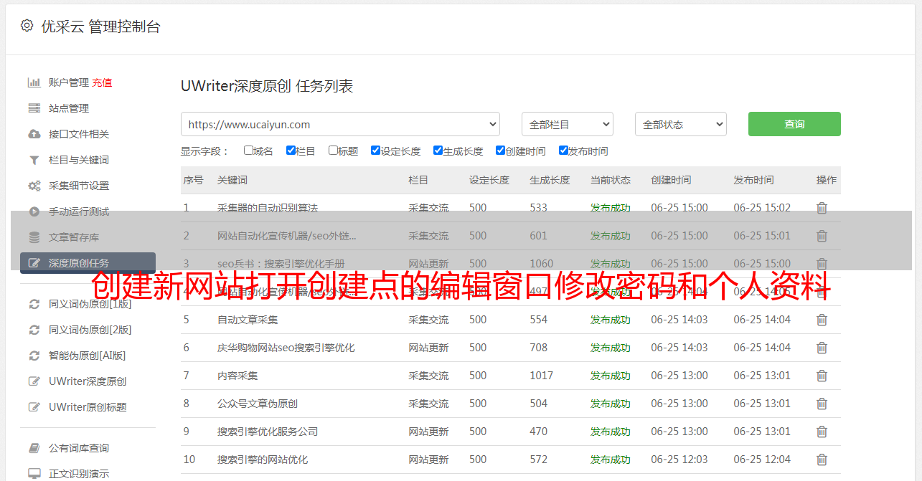Click the 当前状态 column header
This screenshot has width=922, height=481.
click(x=611, y=180)
